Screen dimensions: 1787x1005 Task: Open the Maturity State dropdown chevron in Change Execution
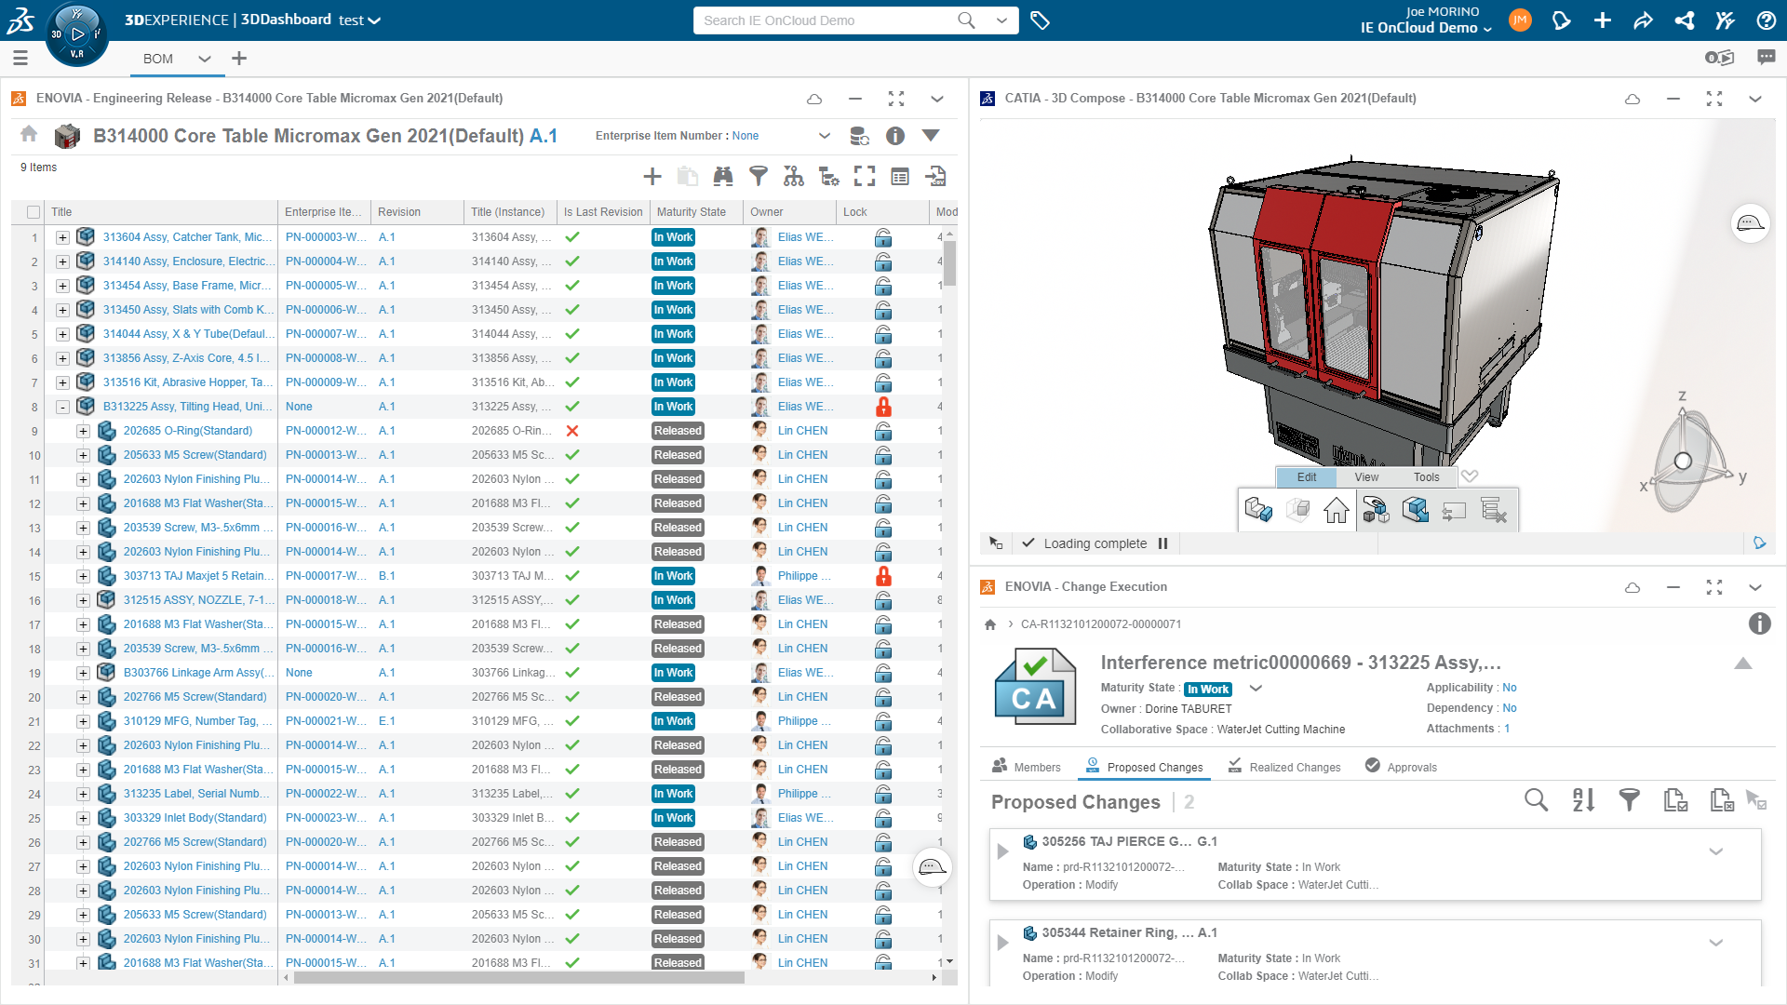[1256, 689]
